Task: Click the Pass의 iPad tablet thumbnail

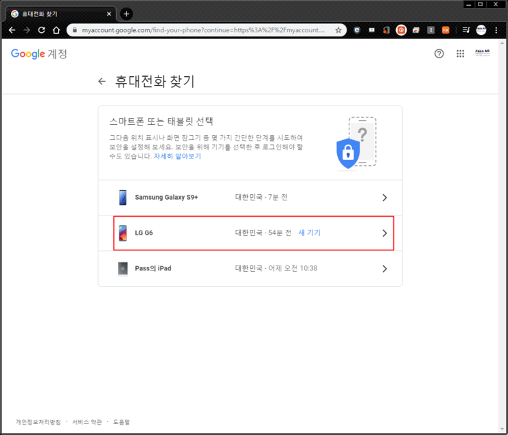Action: [x=123, y=268]
